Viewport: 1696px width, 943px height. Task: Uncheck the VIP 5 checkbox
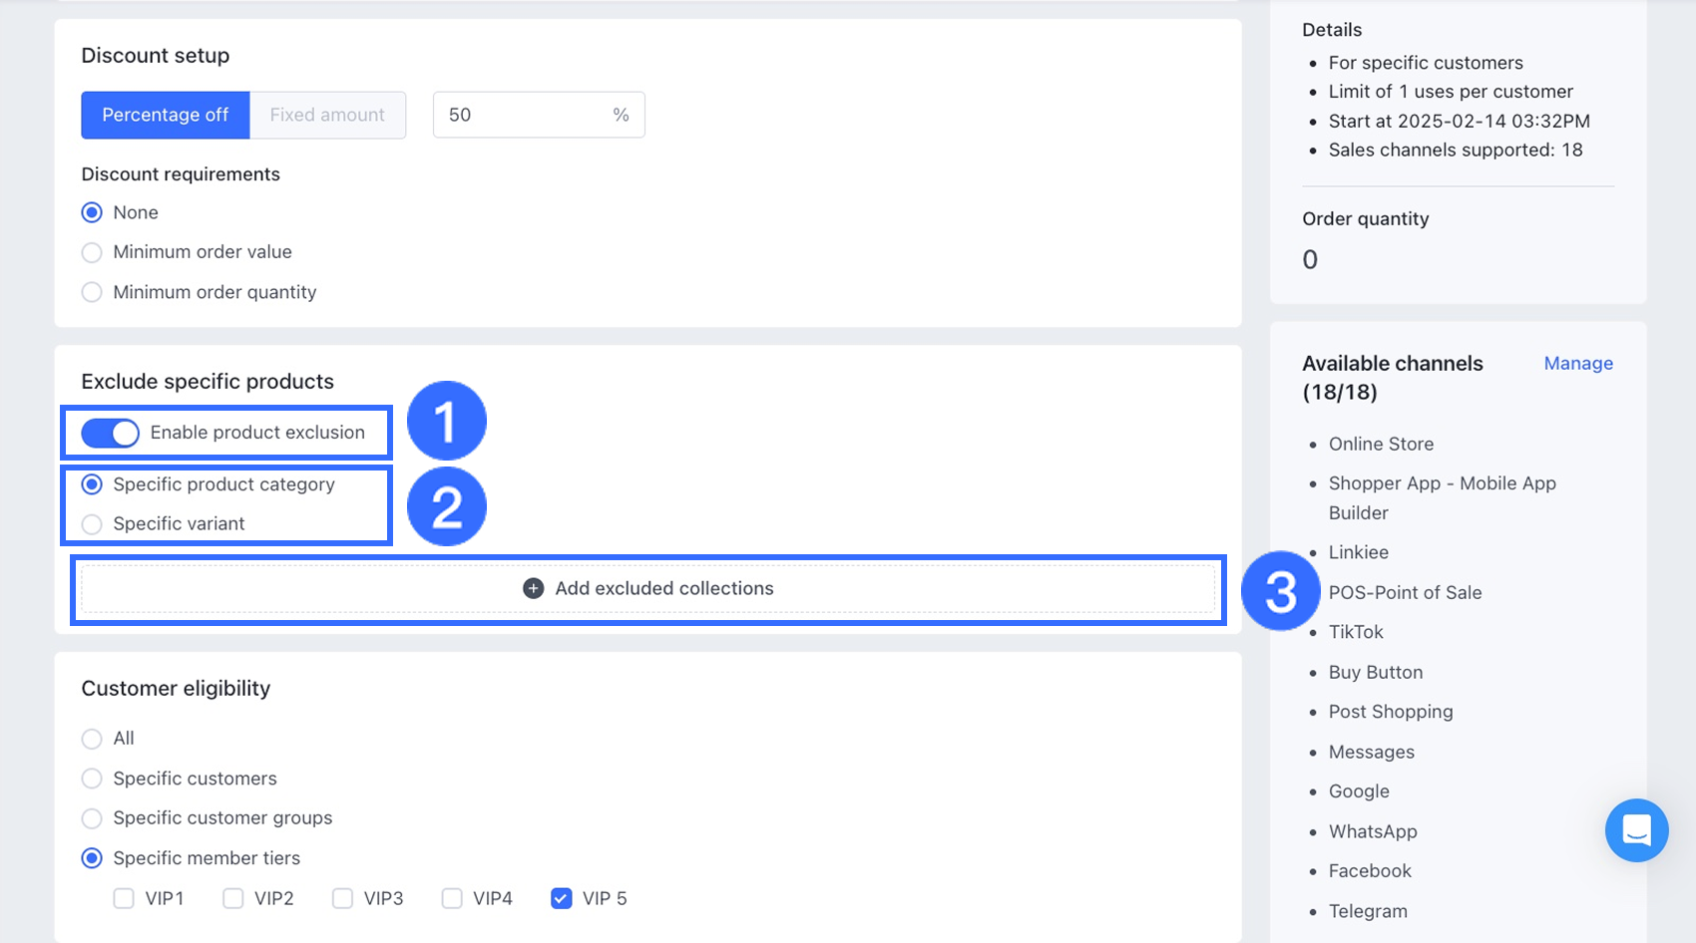click(x=562, y=898)
